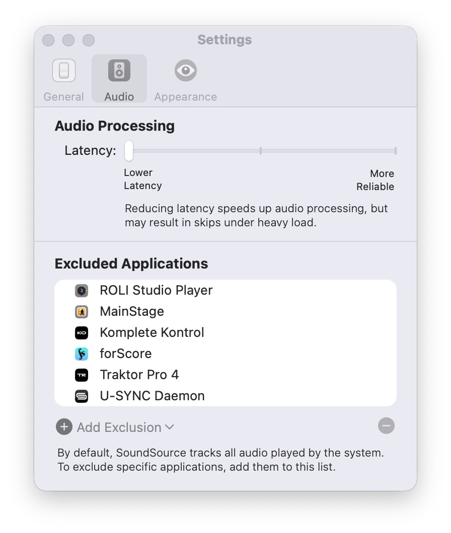451x533 pixels.
Task: Click the MainStage app icon
Action: click(x=82, y=312)
